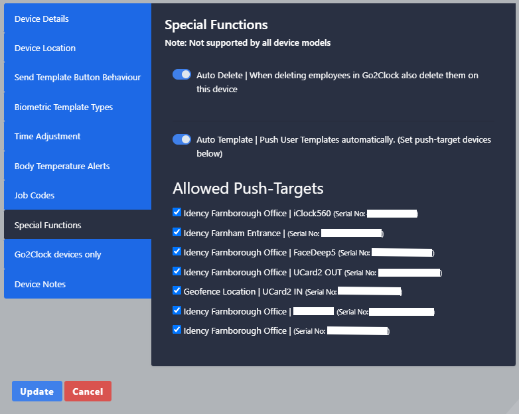Click the blue Update button
Viewport: 519px width, 414px height.
pos(37,391)
